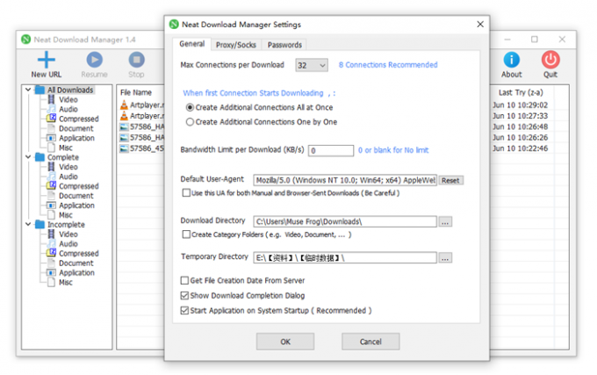Click Jun 10 10:26:48 entry

point(520,126)
